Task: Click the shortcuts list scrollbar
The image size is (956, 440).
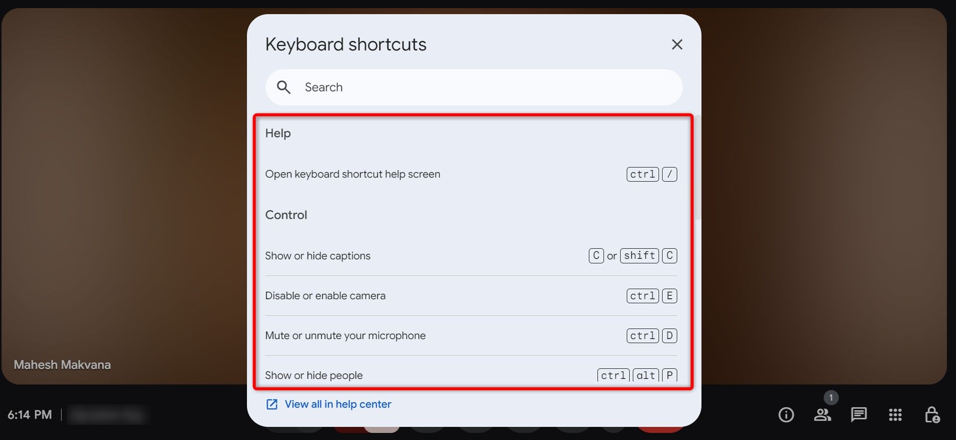Action: [698, 167]
